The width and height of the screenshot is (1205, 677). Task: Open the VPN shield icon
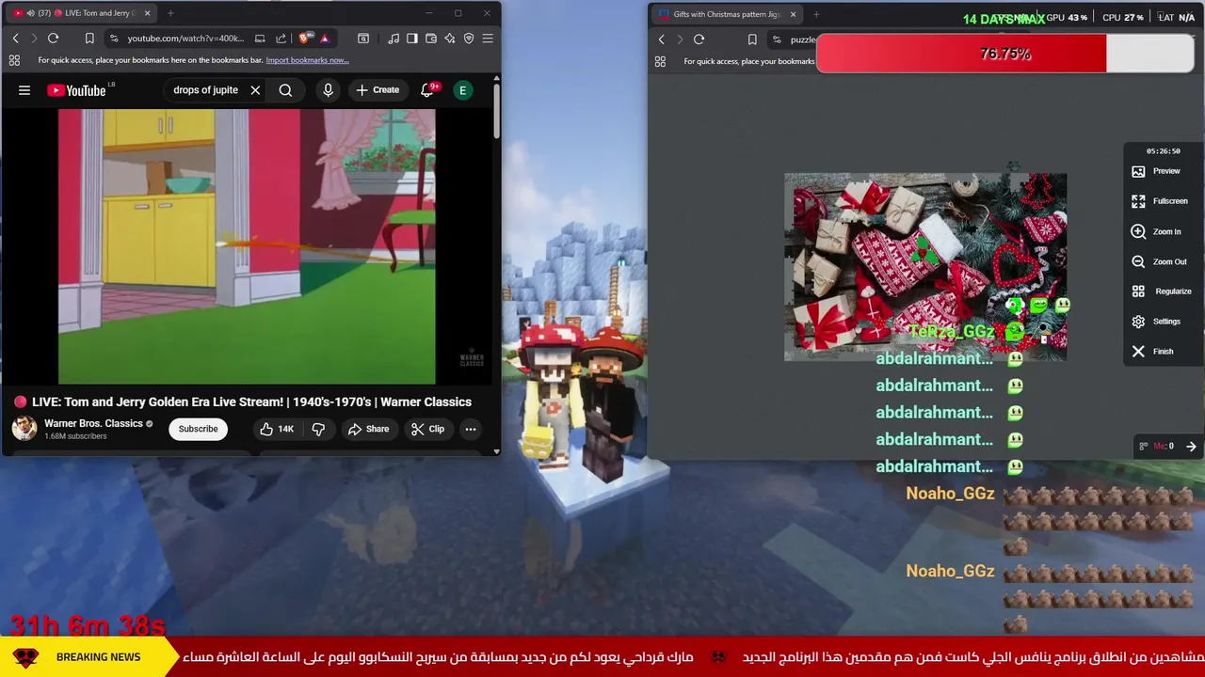468,39
